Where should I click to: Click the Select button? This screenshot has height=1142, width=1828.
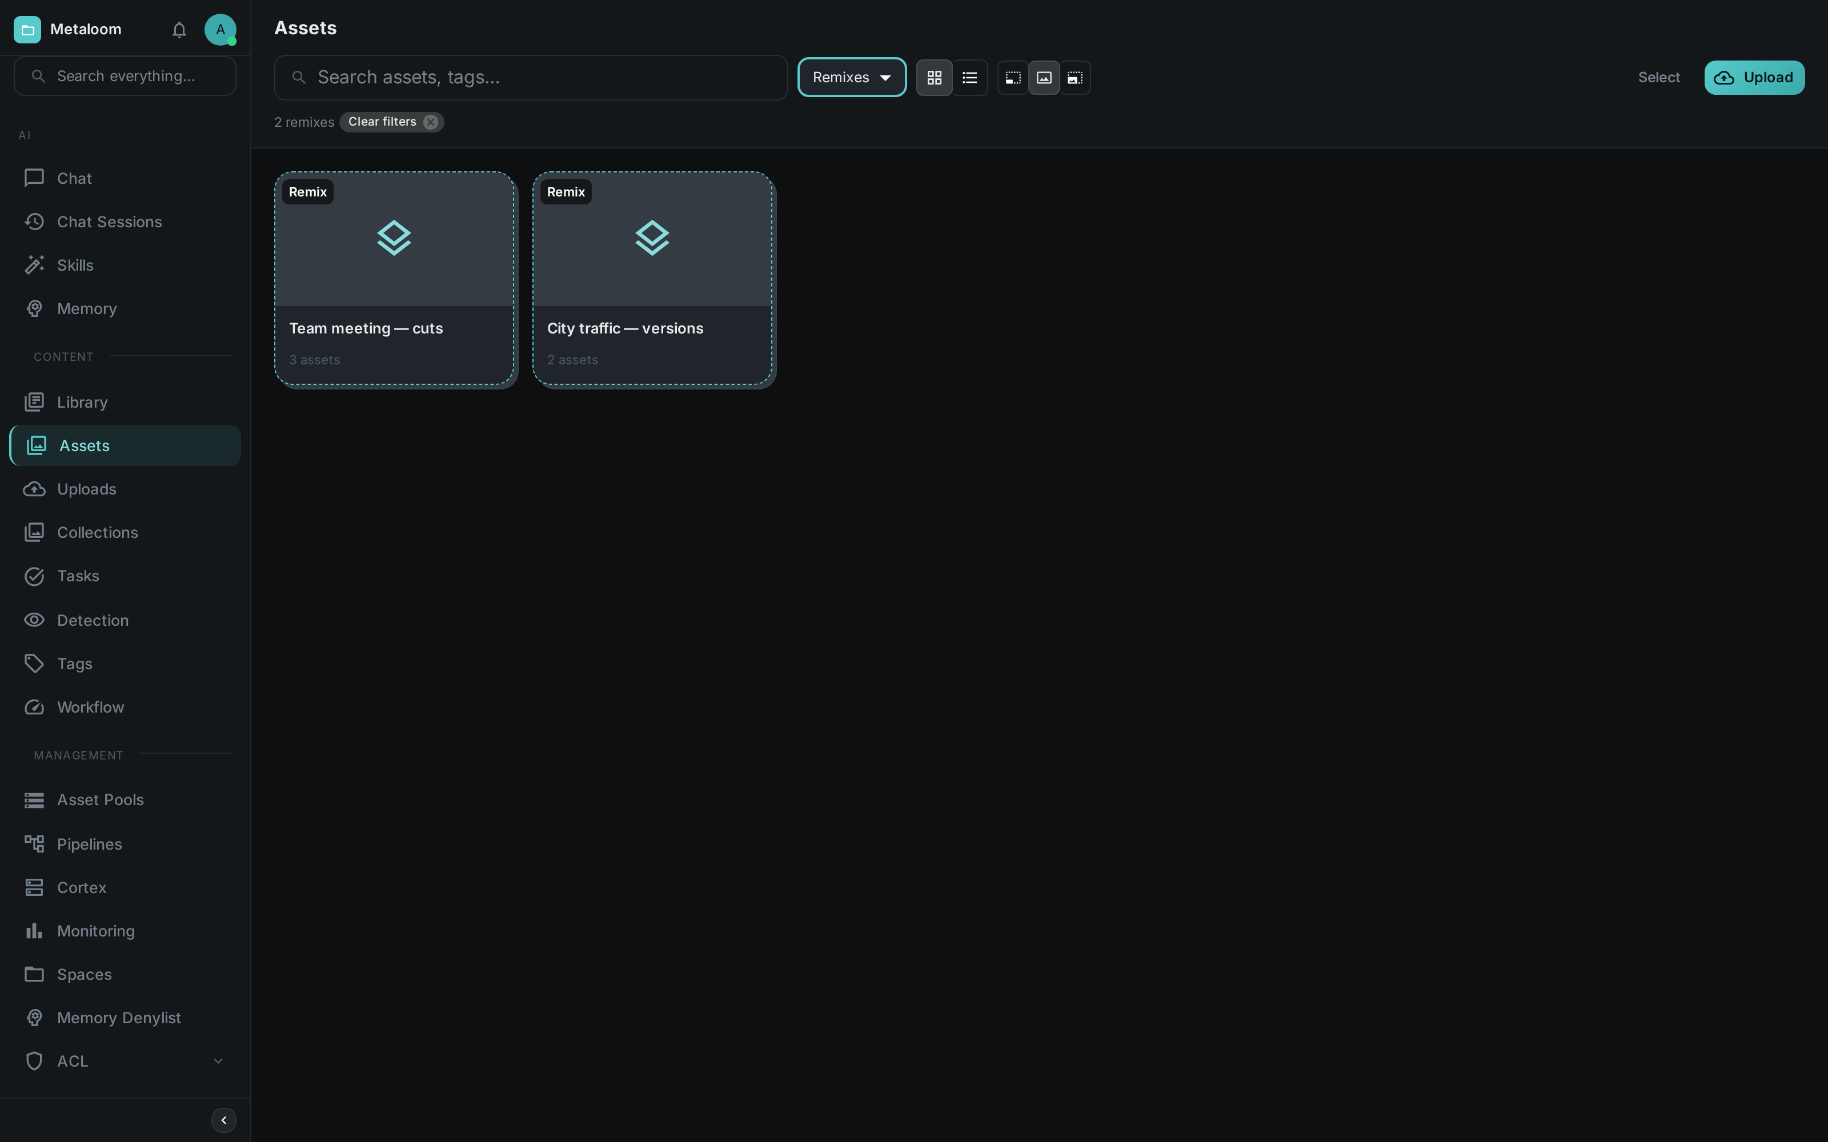(x=1659, y=77)
